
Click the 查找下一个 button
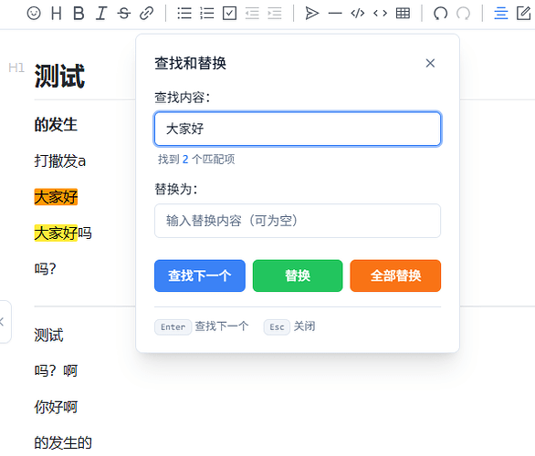point(200,275)
